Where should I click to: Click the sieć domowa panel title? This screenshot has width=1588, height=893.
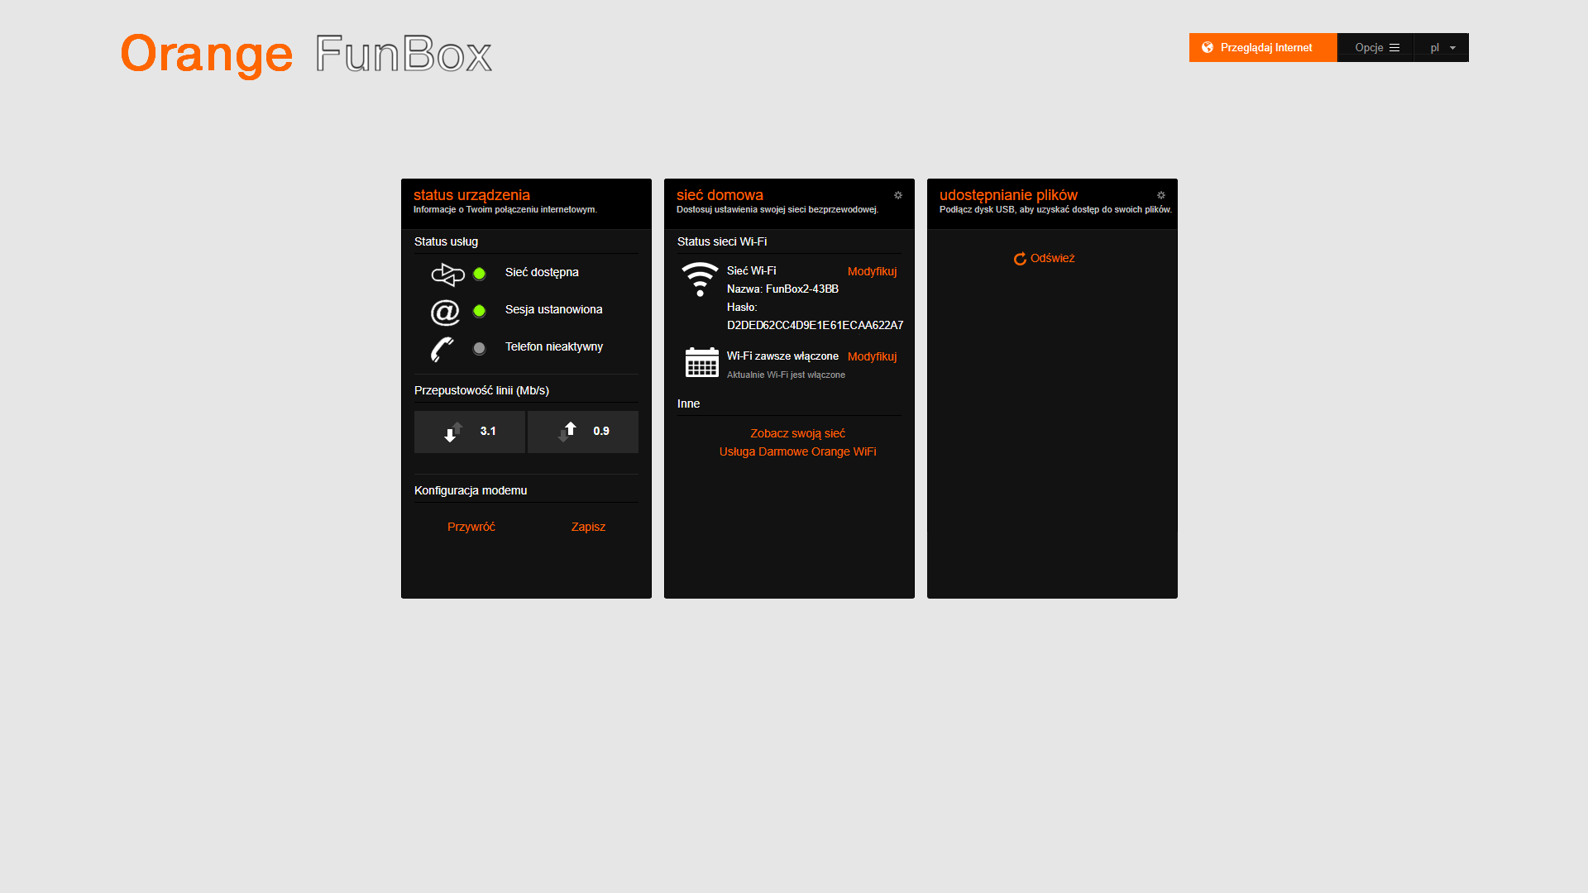(x=720, y=195)
